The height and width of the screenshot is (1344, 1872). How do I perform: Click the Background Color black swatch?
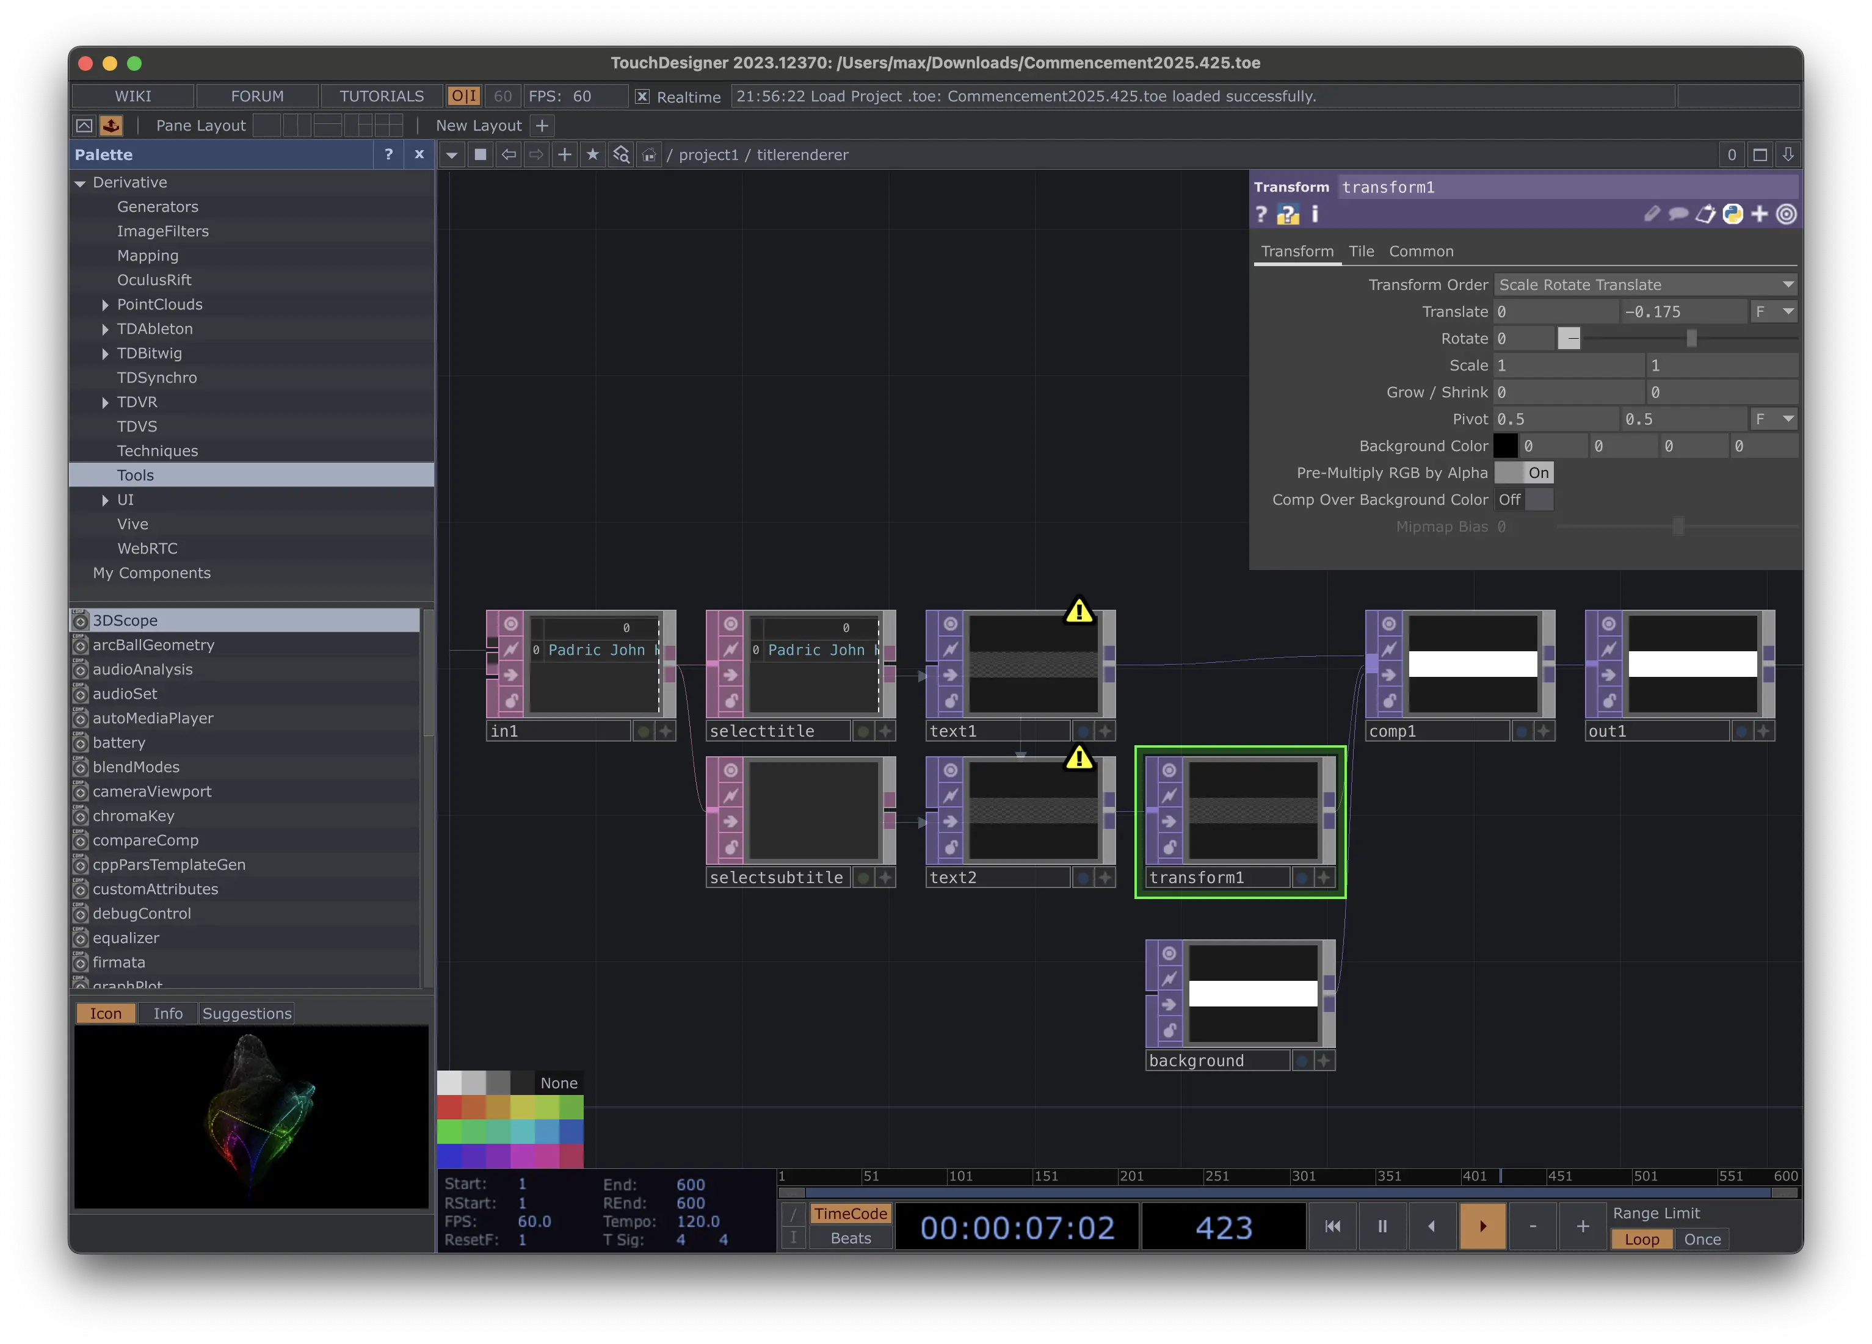pos(1504,446)
